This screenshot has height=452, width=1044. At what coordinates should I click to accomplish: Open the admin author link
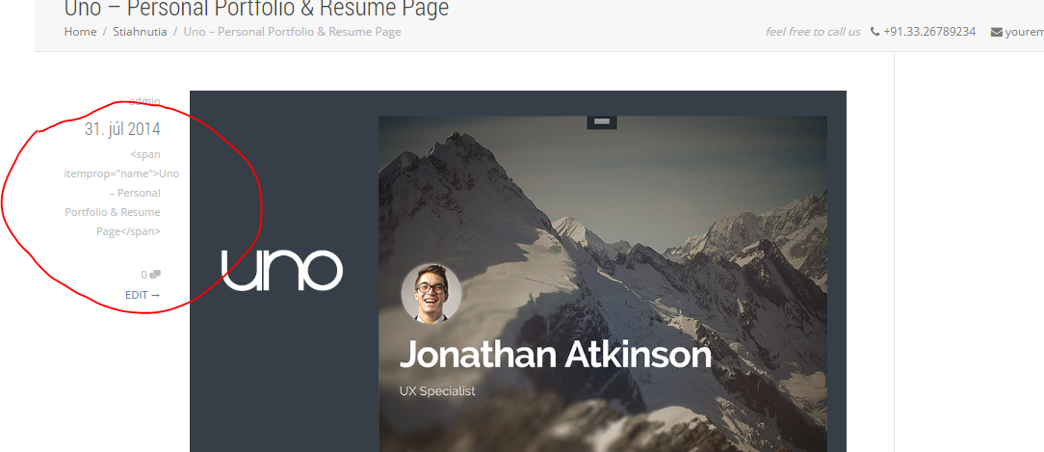(x=144, y=101)
